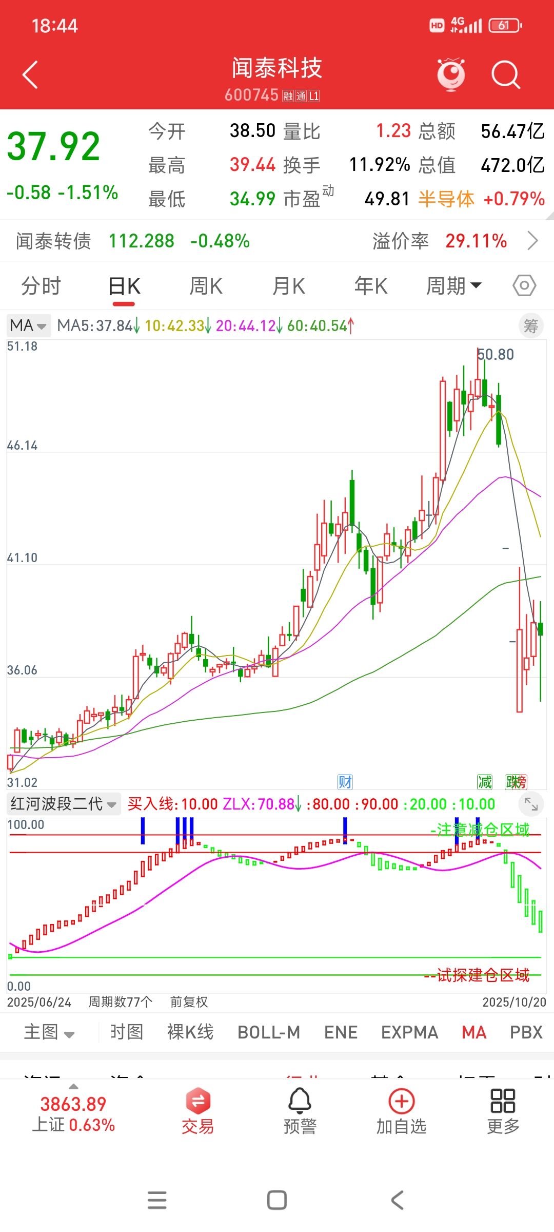The height and width of the screenshot is (1232, 554).
Task: Tap 闻泰科技 title
Action: [277, 68]
